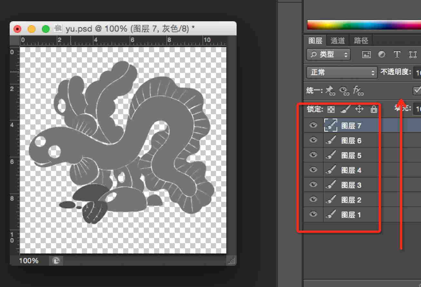Switch to the 通道 tab
Viewport: 421px width, 287px height.
tap(338, 41)
